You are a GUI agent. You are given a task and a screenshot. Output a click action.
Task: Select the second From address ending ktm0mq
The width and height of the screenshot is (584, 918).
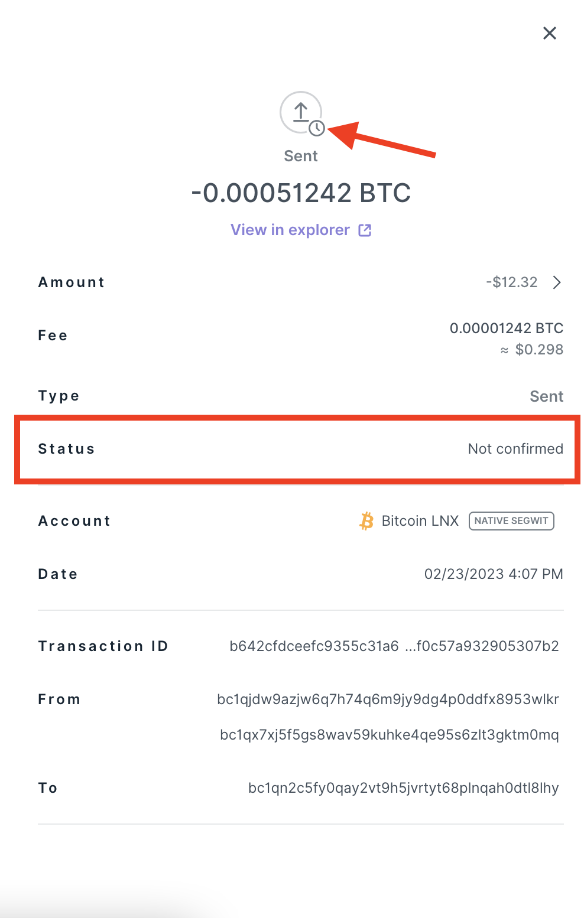tap(389, 735)
